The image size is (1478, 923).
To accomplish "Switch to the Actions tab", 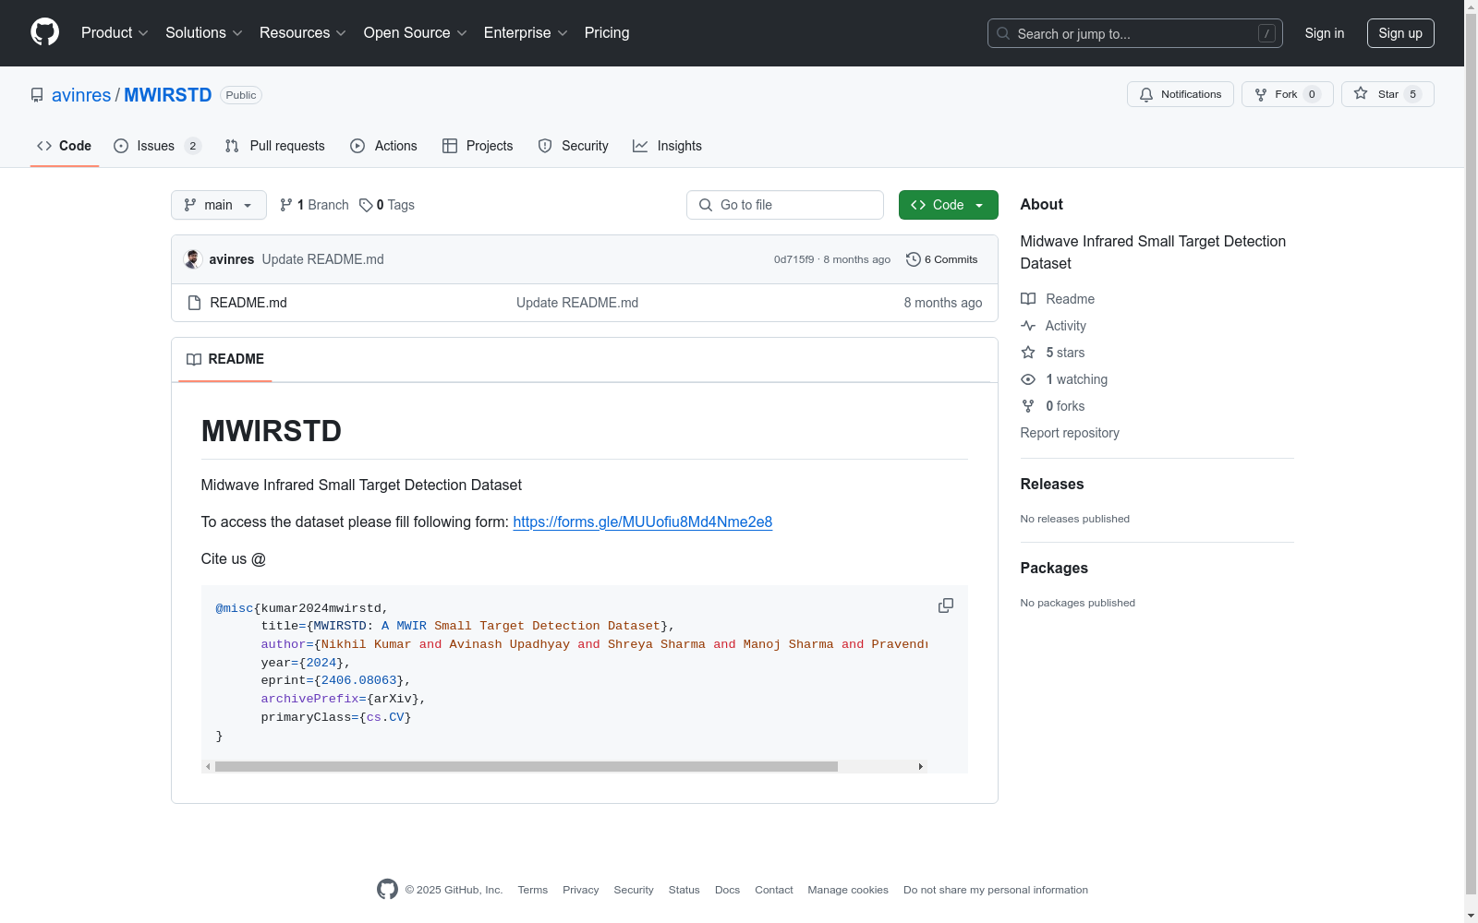I will point(383,146).
